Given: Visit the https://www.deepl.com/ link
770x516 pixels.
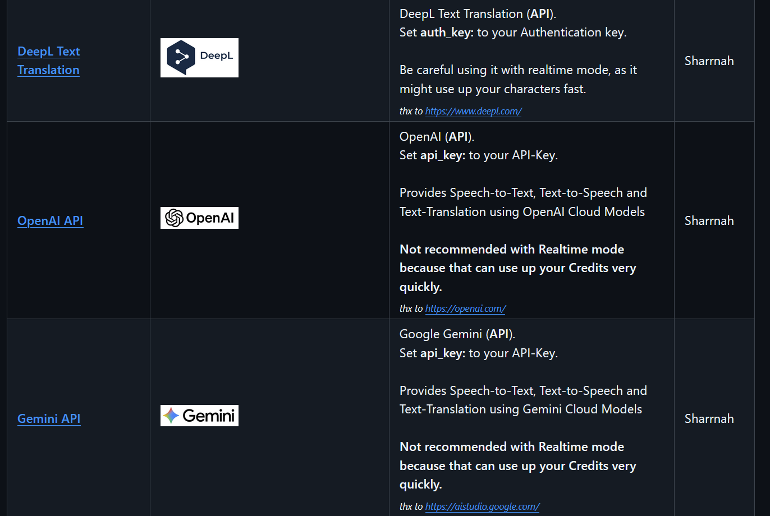Looking at the screenshot, I should click(473, 111).
